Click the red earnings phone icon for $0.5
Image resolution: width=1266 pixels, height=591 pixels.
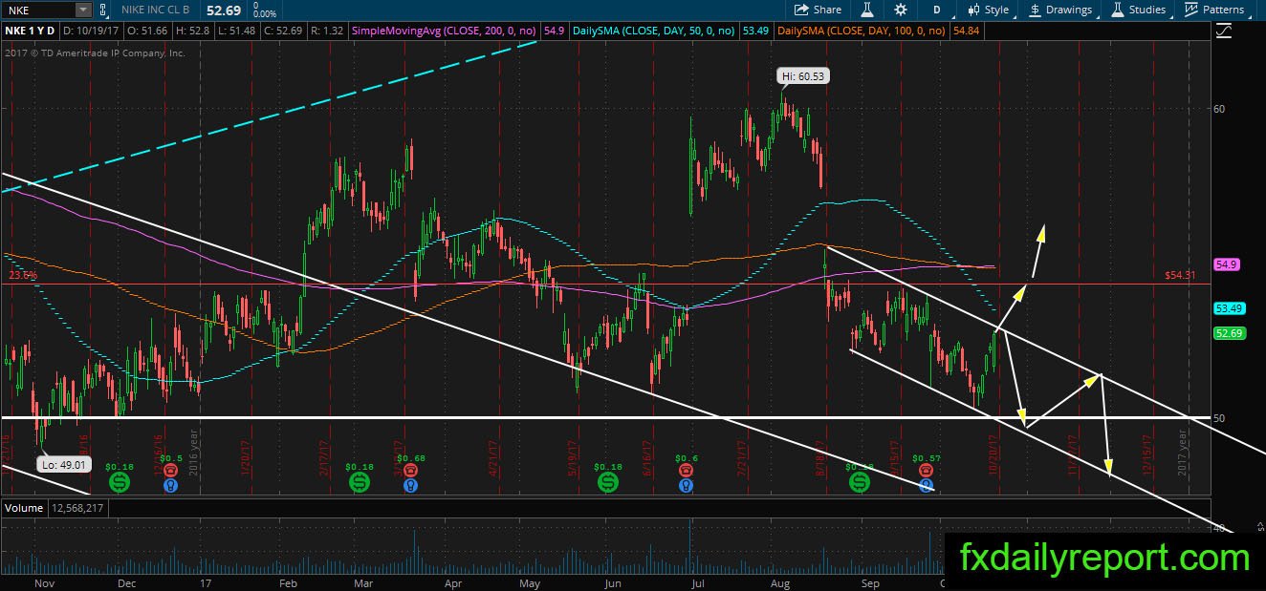(170, 470)
